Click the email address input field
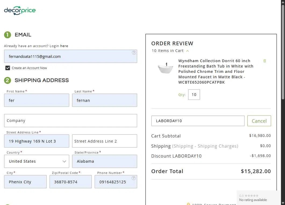This screenshot has height=205, width=285. point(71,56)
